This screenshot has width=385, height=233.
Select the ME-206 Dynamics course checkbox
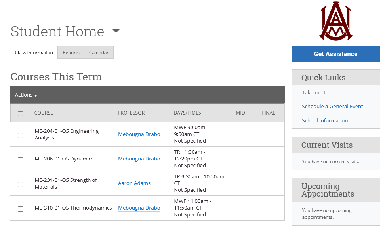point(21,160)
